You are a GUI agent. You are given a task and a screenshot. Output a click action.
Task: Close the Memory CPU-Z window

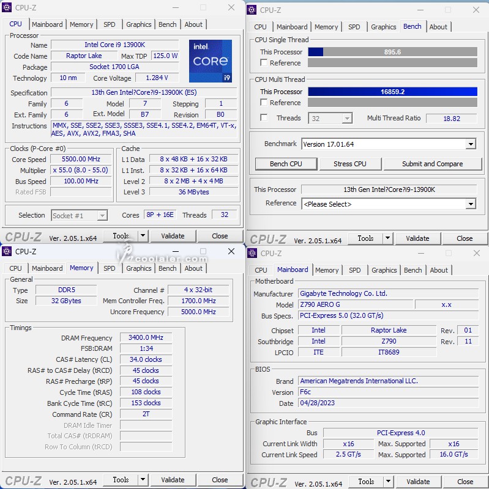click(x=231, y=251)
